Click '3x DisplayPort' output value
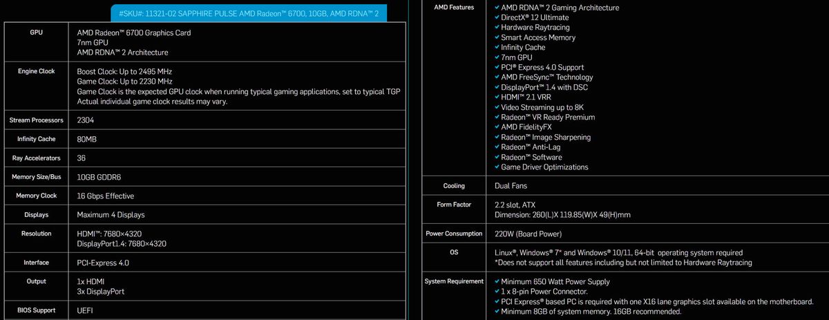 point(102,292)
